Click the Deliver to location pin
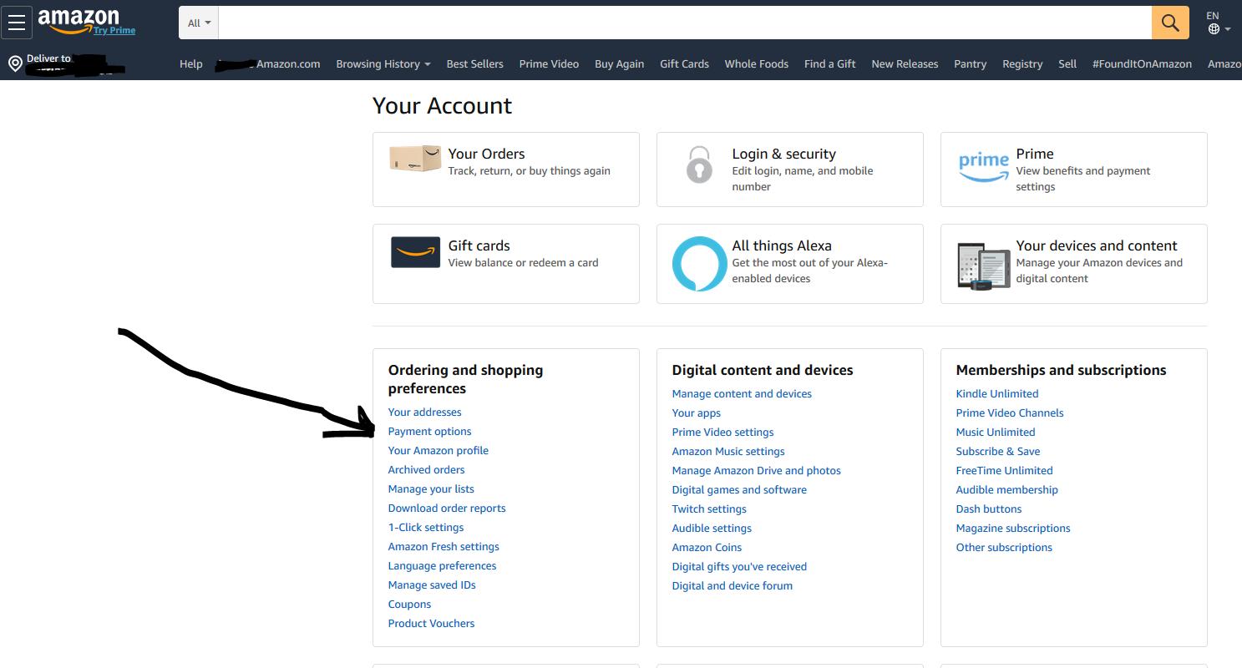This screenshot has height=668, width=1242. (x=15, y=64)
